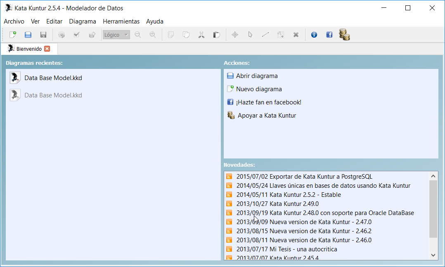Click RSS icon beside Mi Tesis news item
445x267 pixels.
tap(229, 249)
